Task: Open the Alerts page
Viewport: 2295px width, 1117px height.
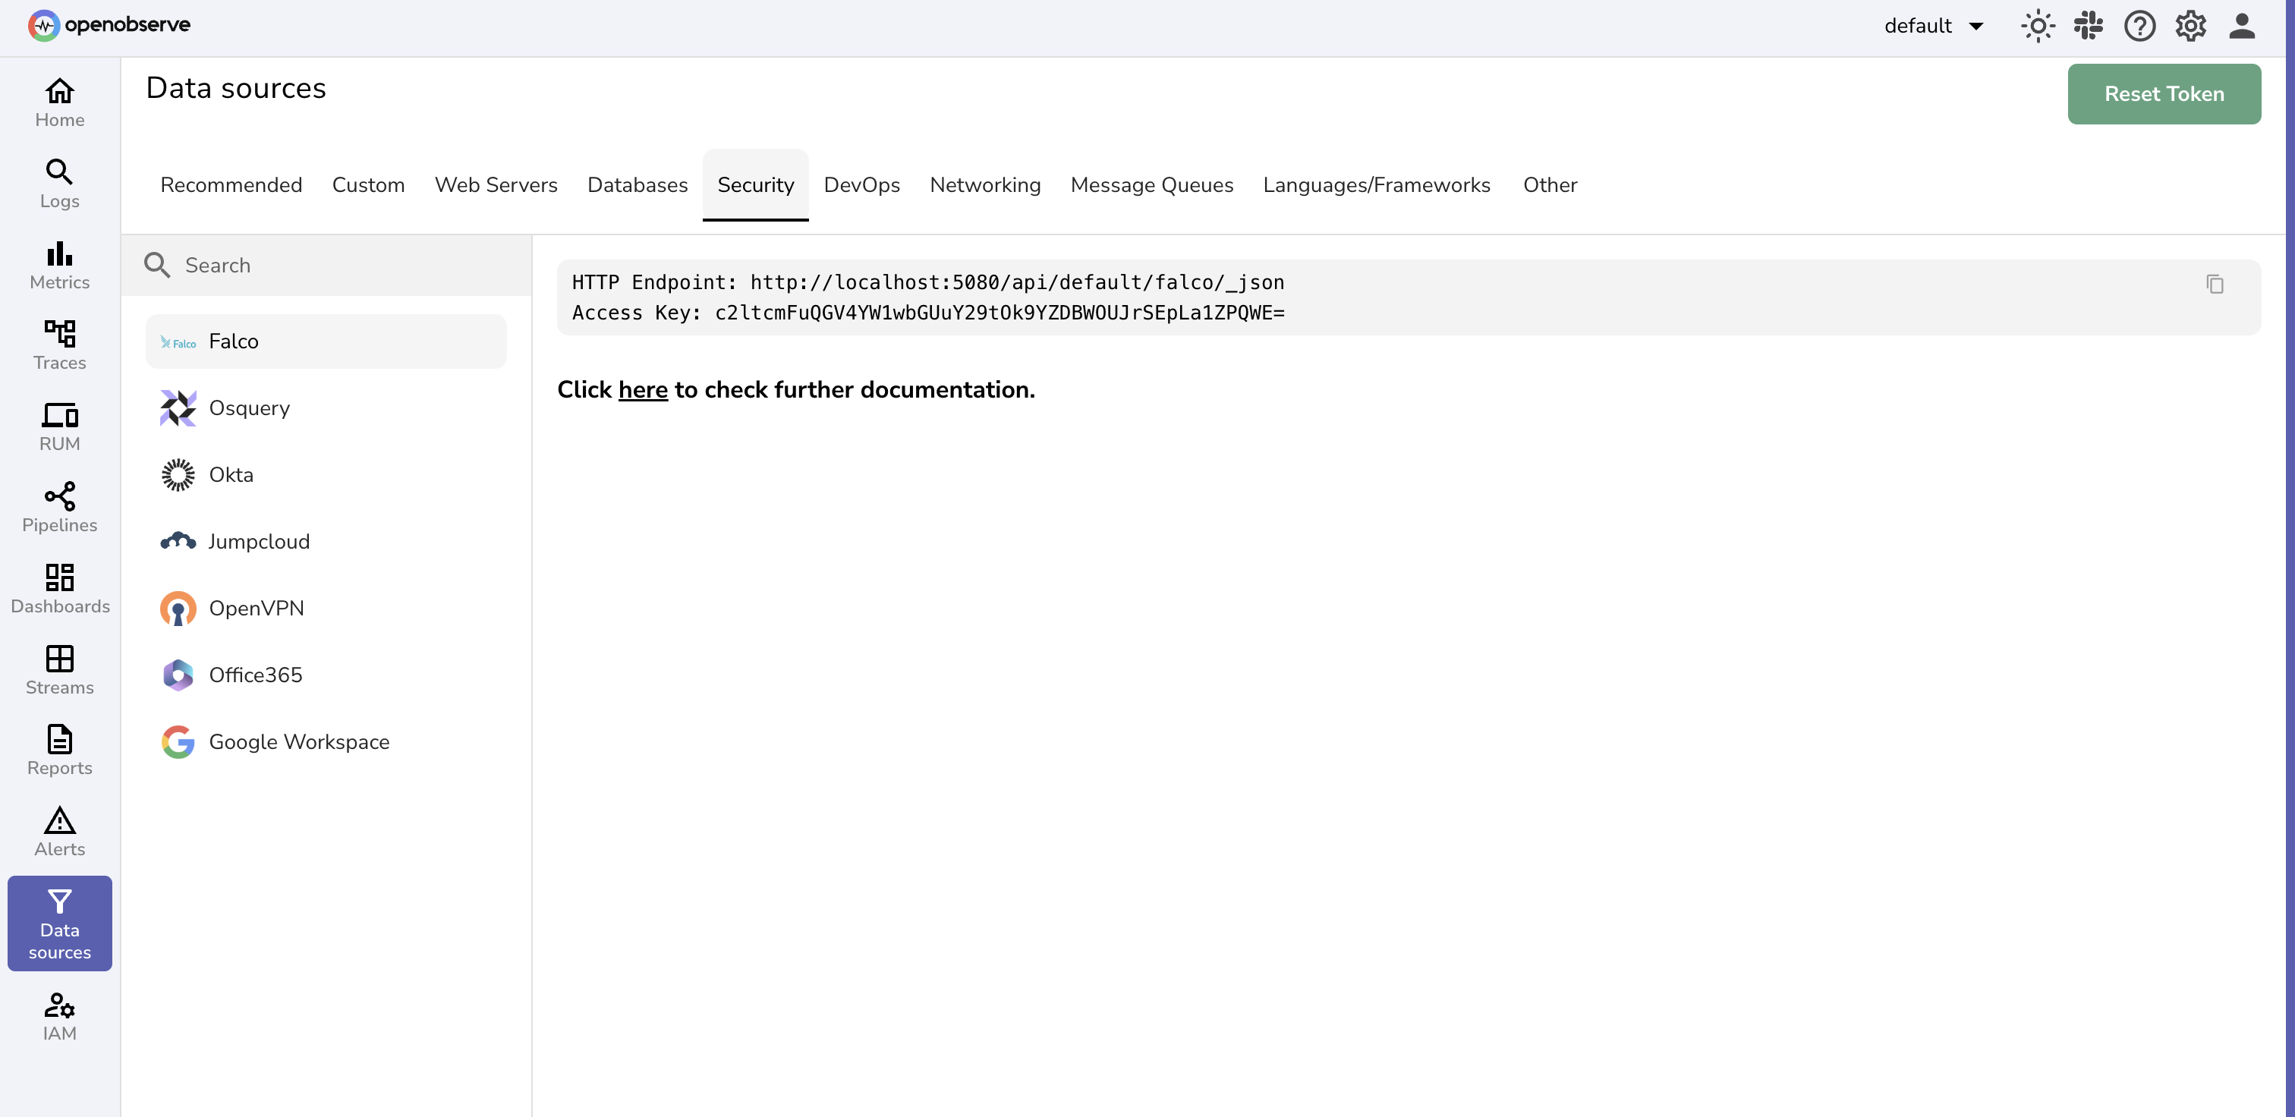Action: (58, 830)
